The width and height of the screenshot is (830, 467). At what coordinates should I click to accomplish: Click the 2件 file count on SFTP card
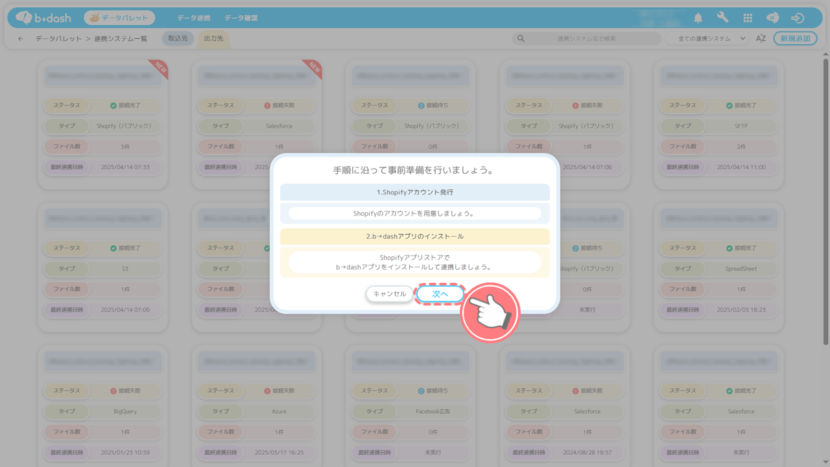[741, 147]
